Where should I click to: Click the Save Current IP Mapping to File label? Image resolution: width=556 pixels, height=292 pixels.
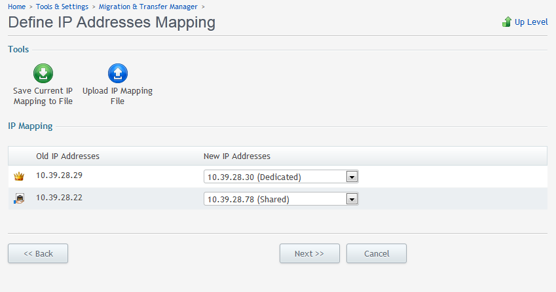(x=43, y=96)
